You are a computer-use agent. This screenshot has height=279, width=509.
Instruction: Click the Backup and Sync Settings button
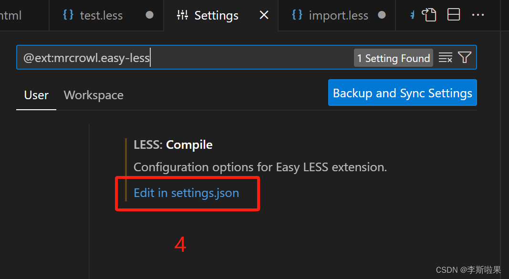point(403,93)
